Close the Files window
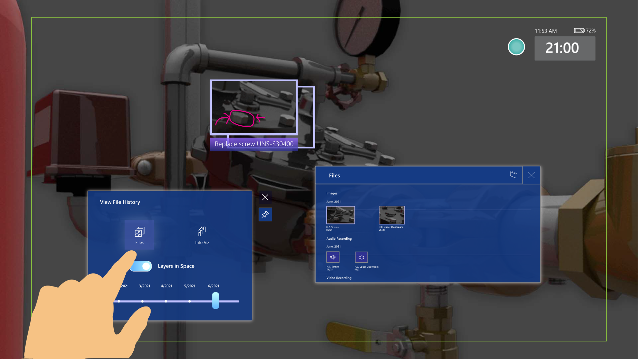 coord(531,175)
